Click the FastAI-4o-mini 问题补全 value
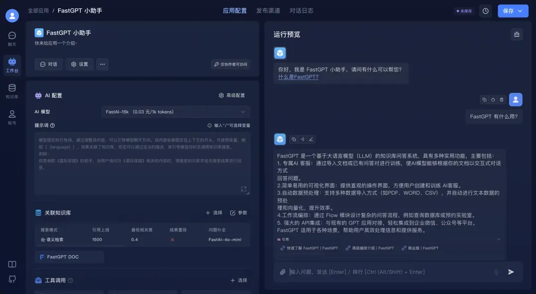The height and width of the screenshot is (294, 536). (225, 239)
